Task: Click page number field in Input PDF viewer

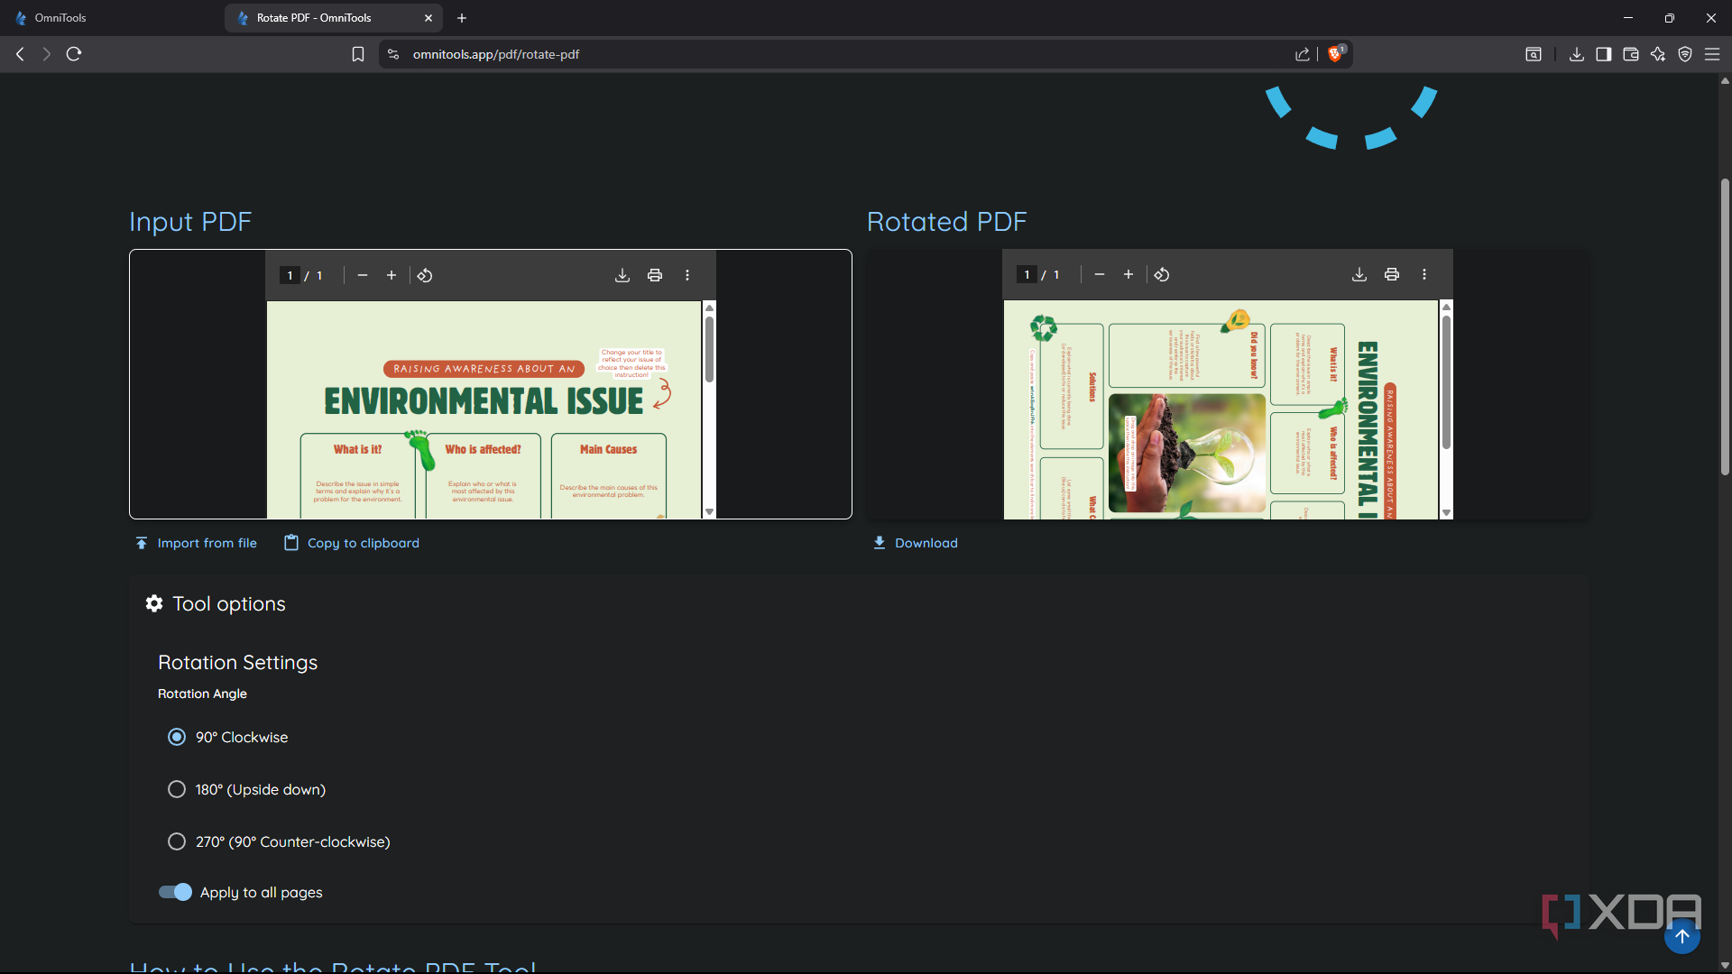Action: click(x=290, y=275)
